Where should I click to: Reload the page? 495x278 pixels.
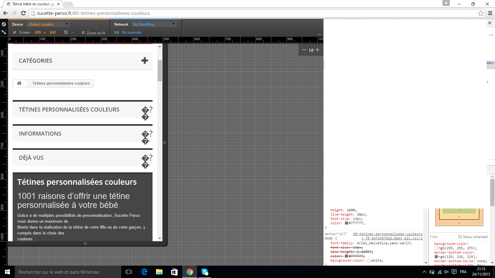tap(23, 13)
